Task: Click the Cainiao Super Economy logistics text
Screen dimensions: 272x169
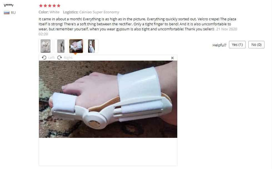Action: [99, 12]
